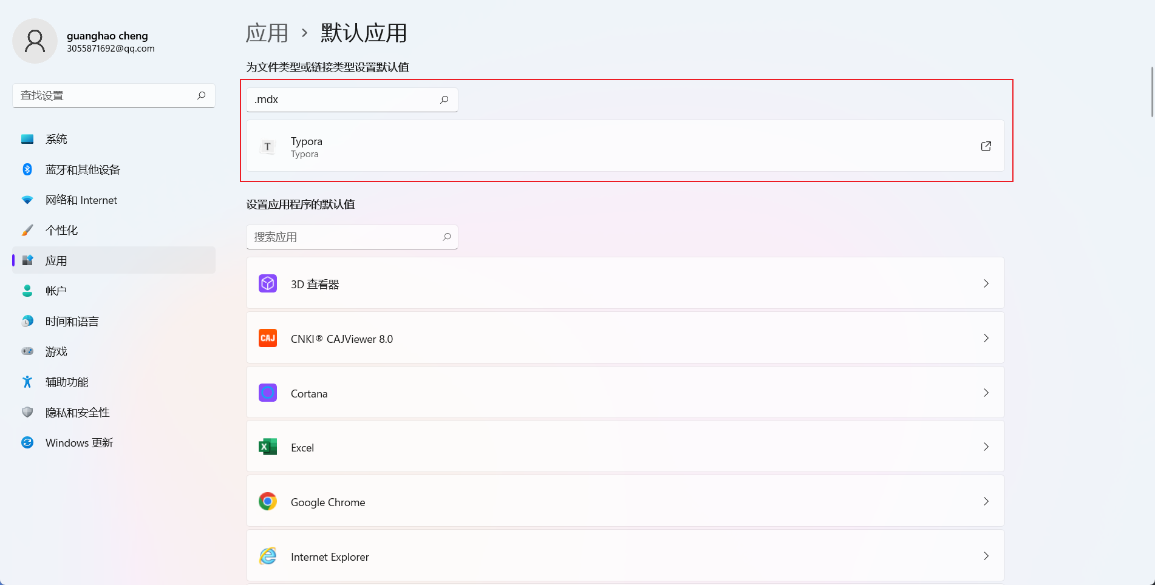
Task: Open the Excel defaults entry
Action: 625,447
